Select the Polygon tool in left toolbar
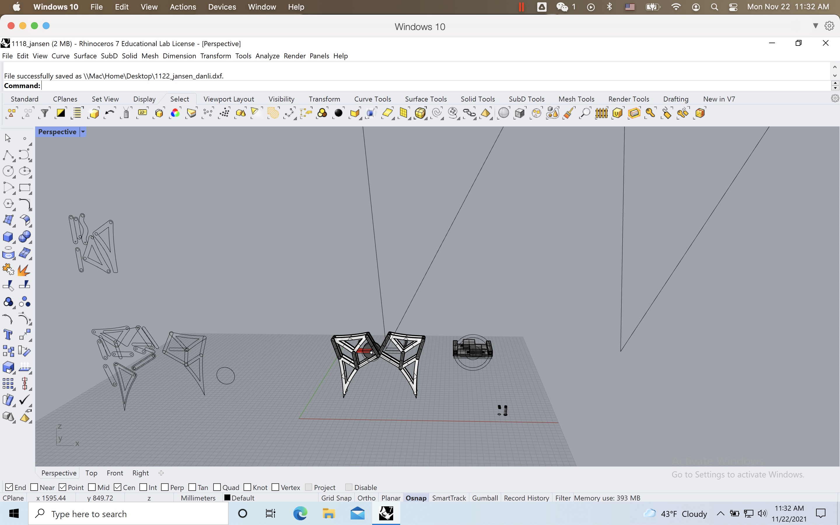840x525 pixels. click(x=8, y=204)
